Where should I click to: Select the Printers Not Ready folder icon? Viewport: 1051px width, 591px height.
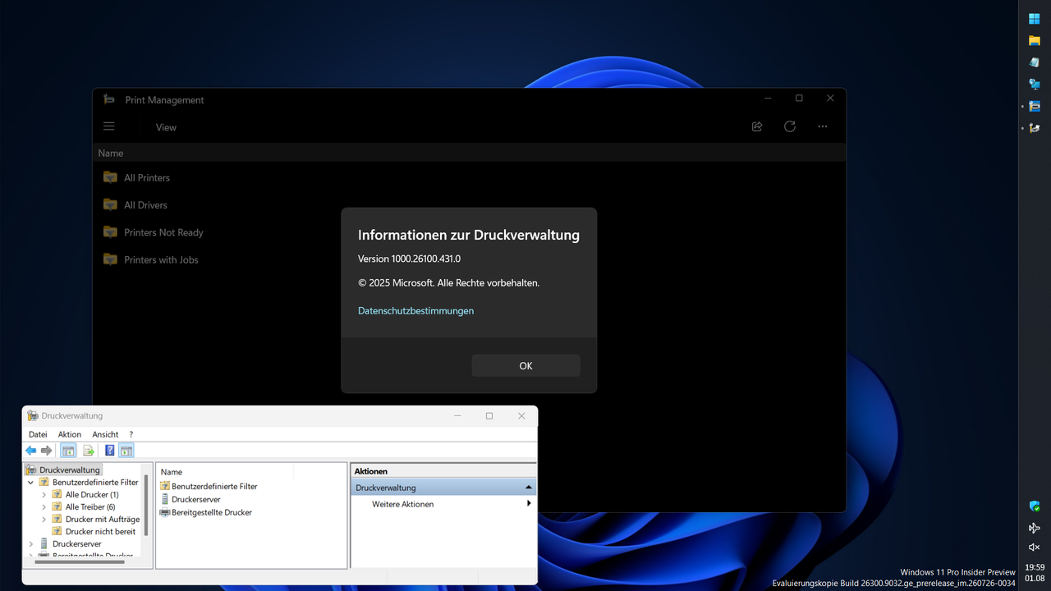[x=110, y=232]
